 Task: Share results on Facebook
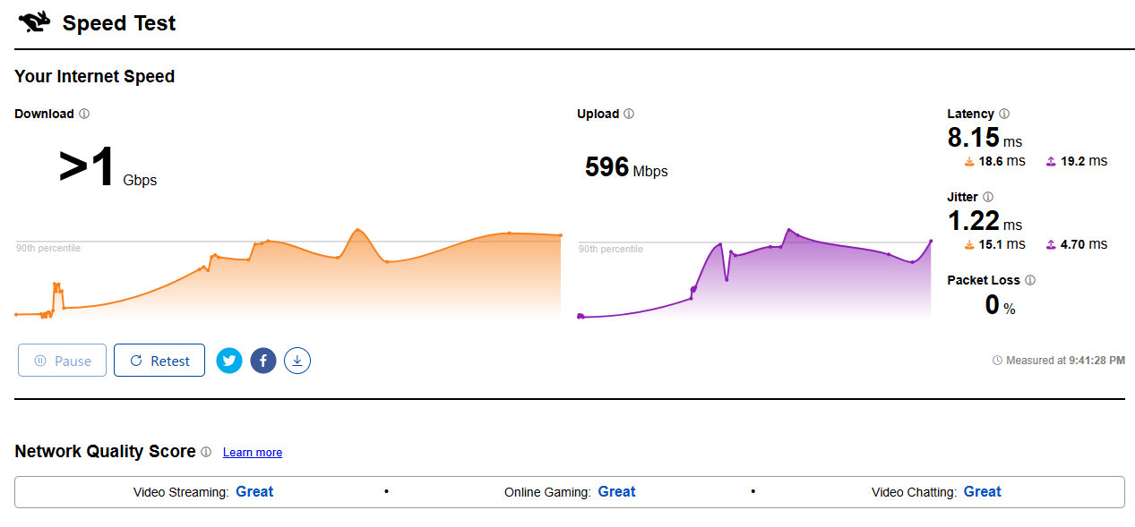pyautogui.click(x=263, y=361)
